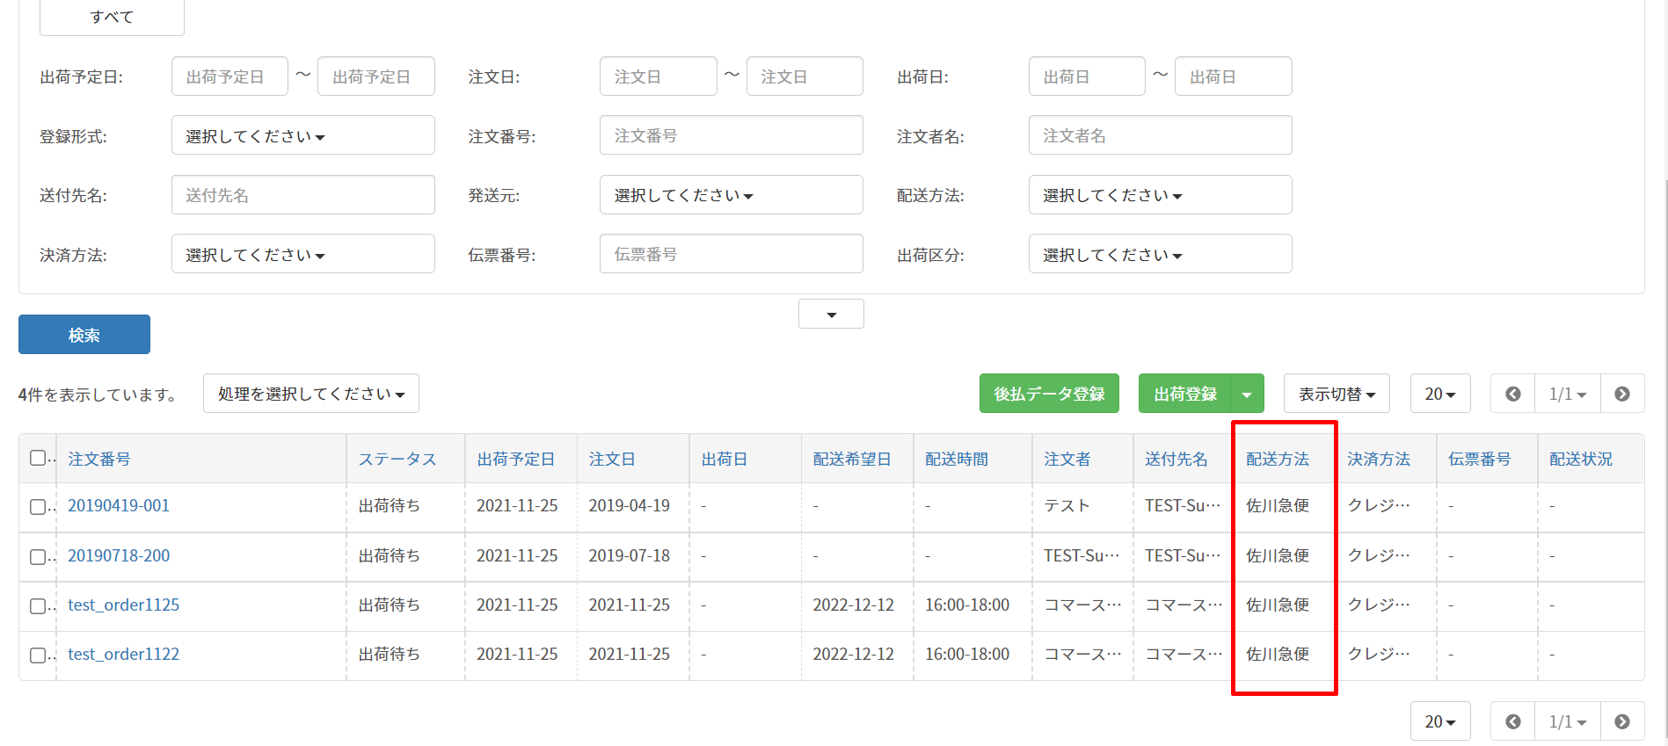Sort by 配送希望日 column header
Screen dimensions: 1668x746
tap(852, 459)
